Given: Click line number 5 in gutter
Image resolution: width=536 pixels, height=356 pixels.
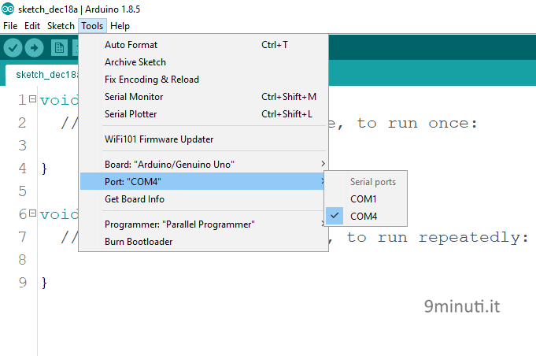Looking at the screenshot, I should (x=22, y=191).
